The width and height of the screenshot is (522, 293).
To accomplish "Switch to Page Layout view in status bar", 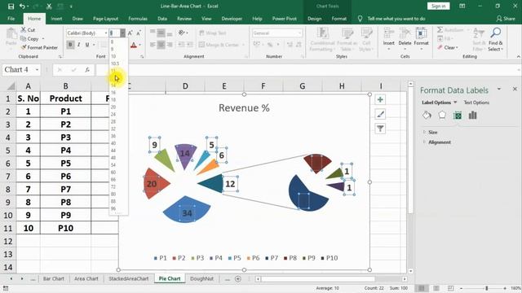I will point(436,288).
